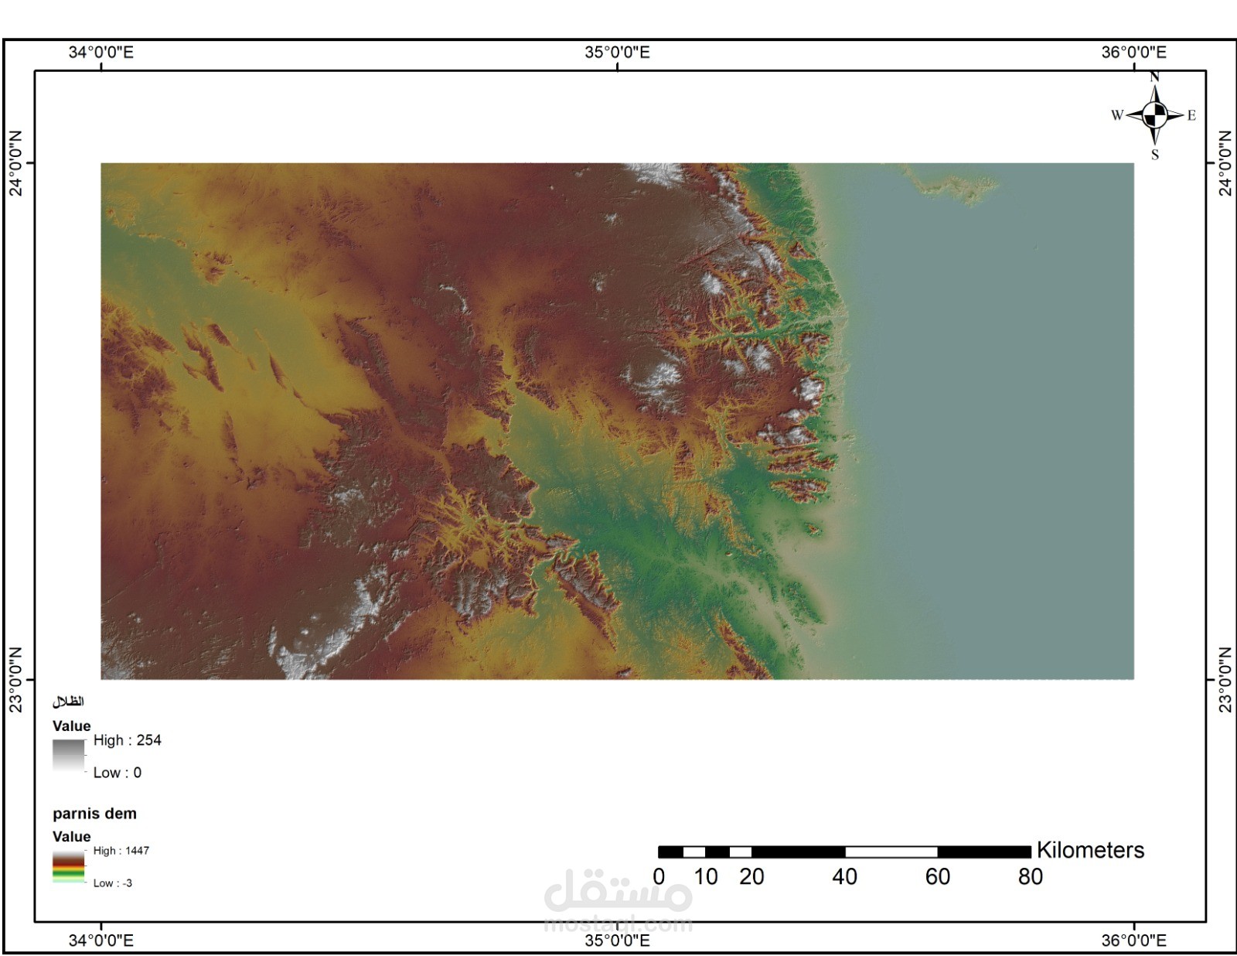Click the top 35°0'0"E longitude label
1237x956 pixels.
point(617,53)
